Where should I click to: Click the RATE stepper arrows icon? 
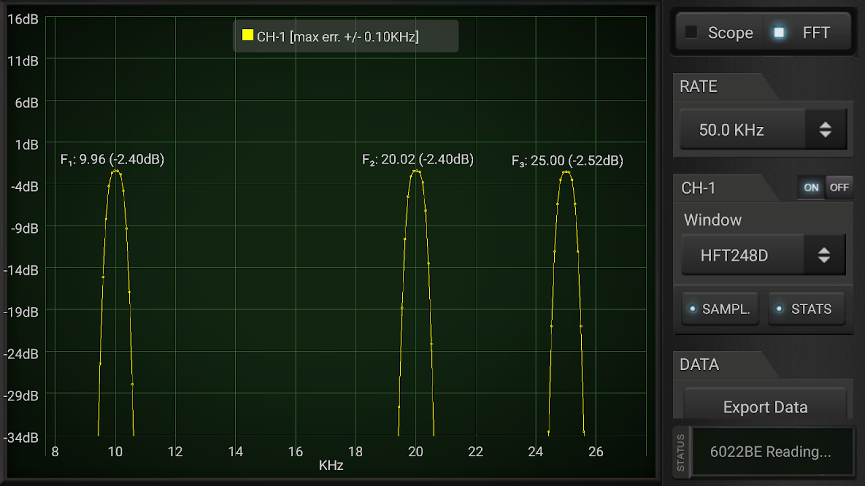(826, 129)
